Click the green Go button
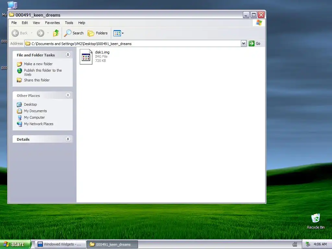Screen dimensions: 332x249 (x=255, y=44)
